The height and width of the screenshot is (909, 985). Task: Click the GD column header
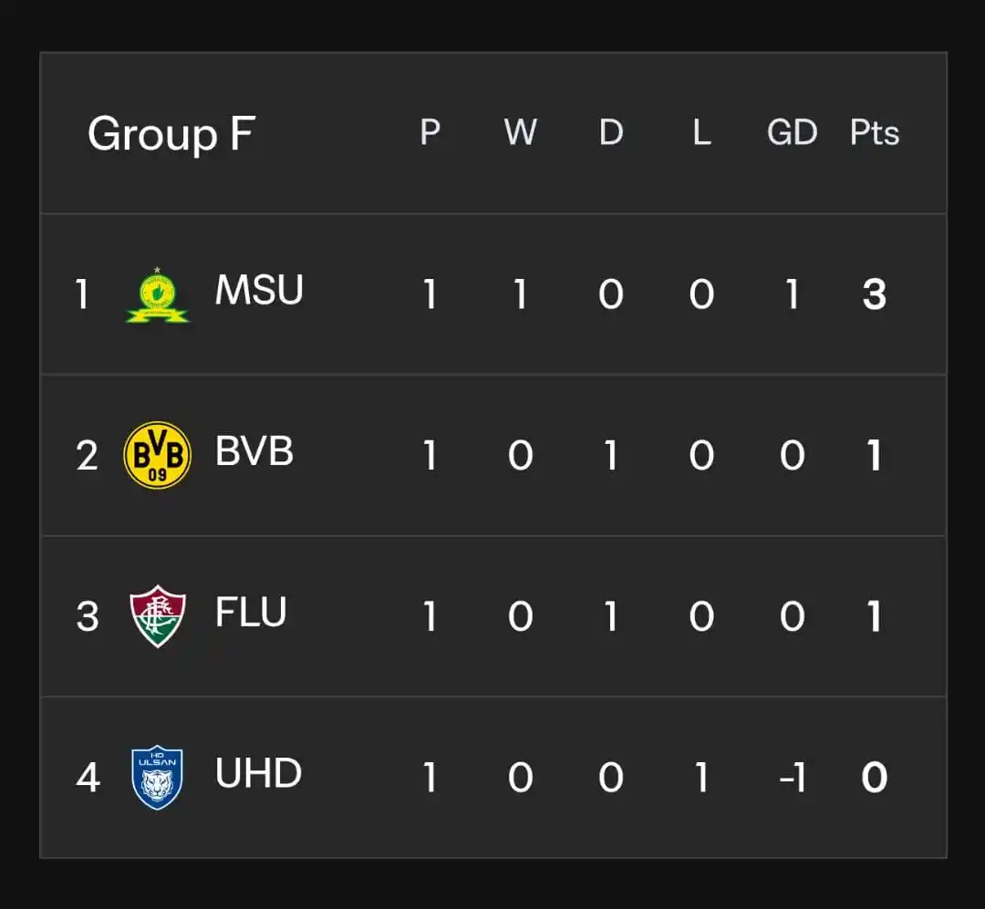pos(793,132)
